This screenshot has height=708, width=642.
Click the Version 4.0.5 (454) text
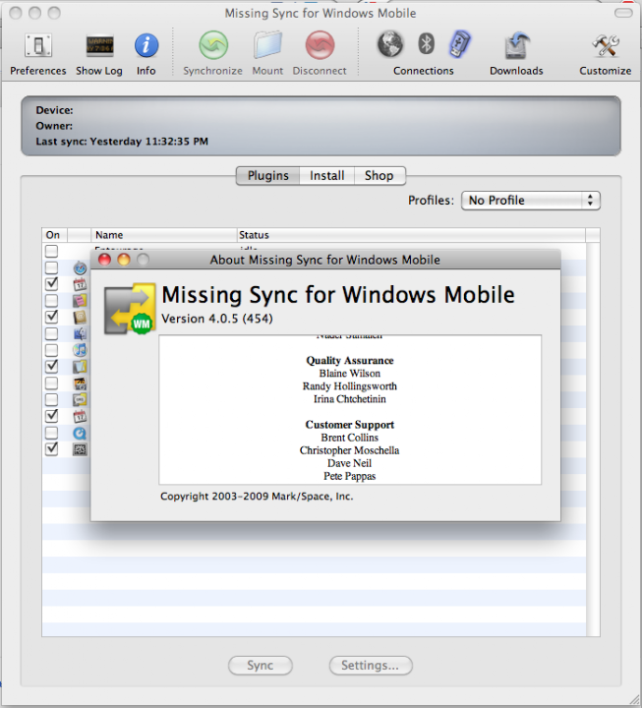click(217, 319)
